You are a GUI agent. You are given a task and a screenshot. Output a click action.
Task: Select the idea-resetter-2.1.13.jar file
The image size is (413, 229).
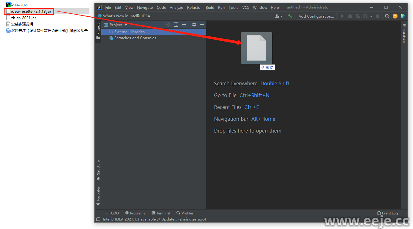pos(29,11)
